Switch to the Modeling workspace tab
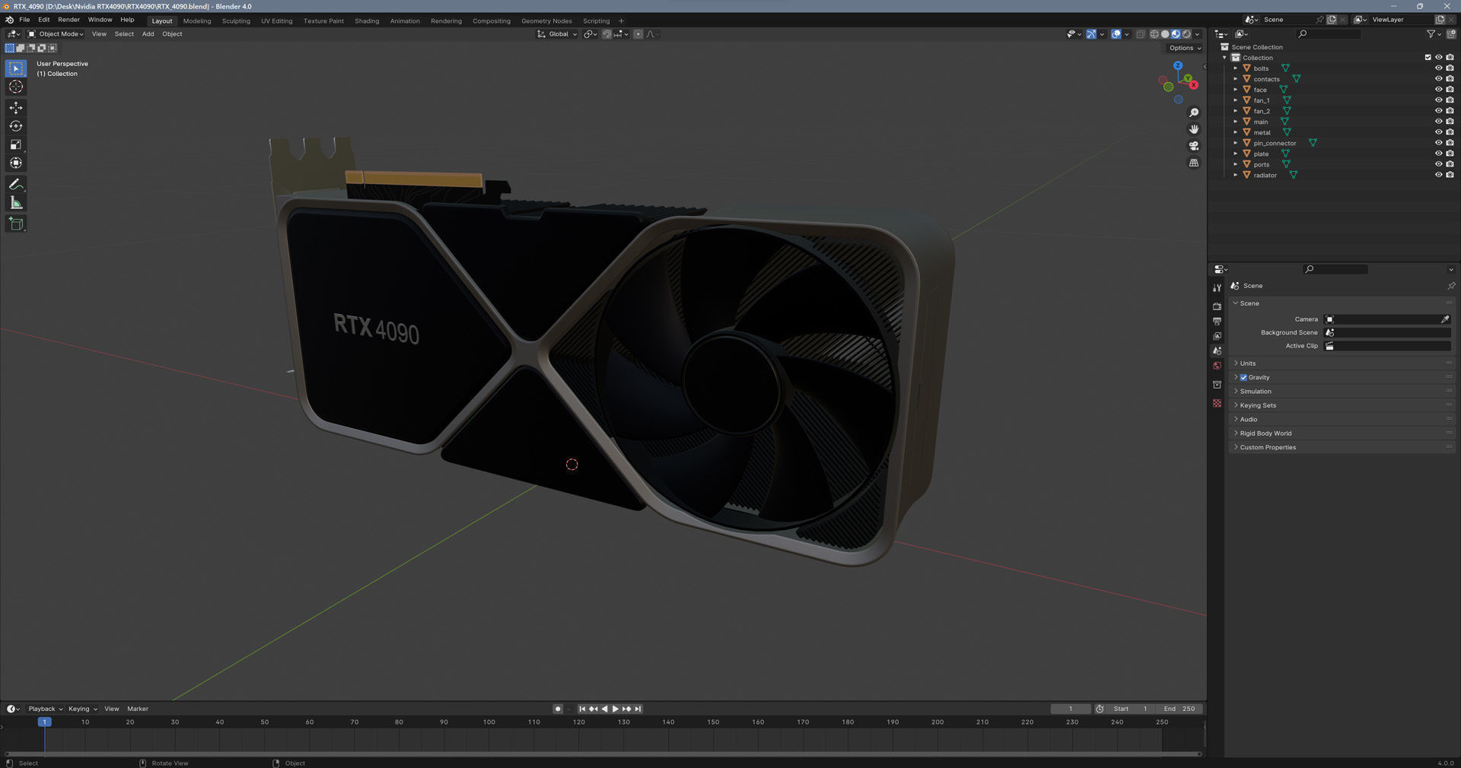 click(x=197, y=21)
